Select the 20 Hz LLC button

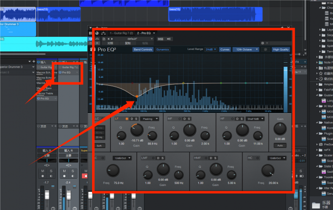[x=99, y=138]
